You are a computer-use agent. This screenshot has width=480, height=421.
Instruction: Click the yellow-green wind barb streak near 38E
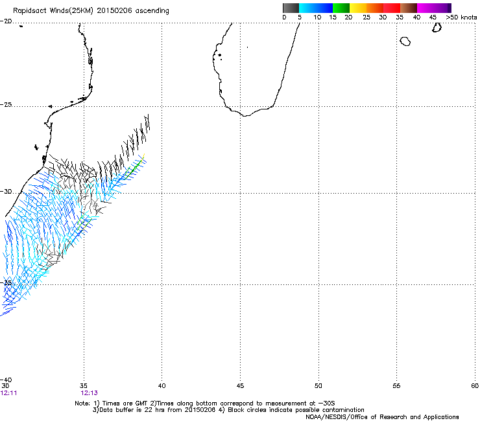[134, 167]
